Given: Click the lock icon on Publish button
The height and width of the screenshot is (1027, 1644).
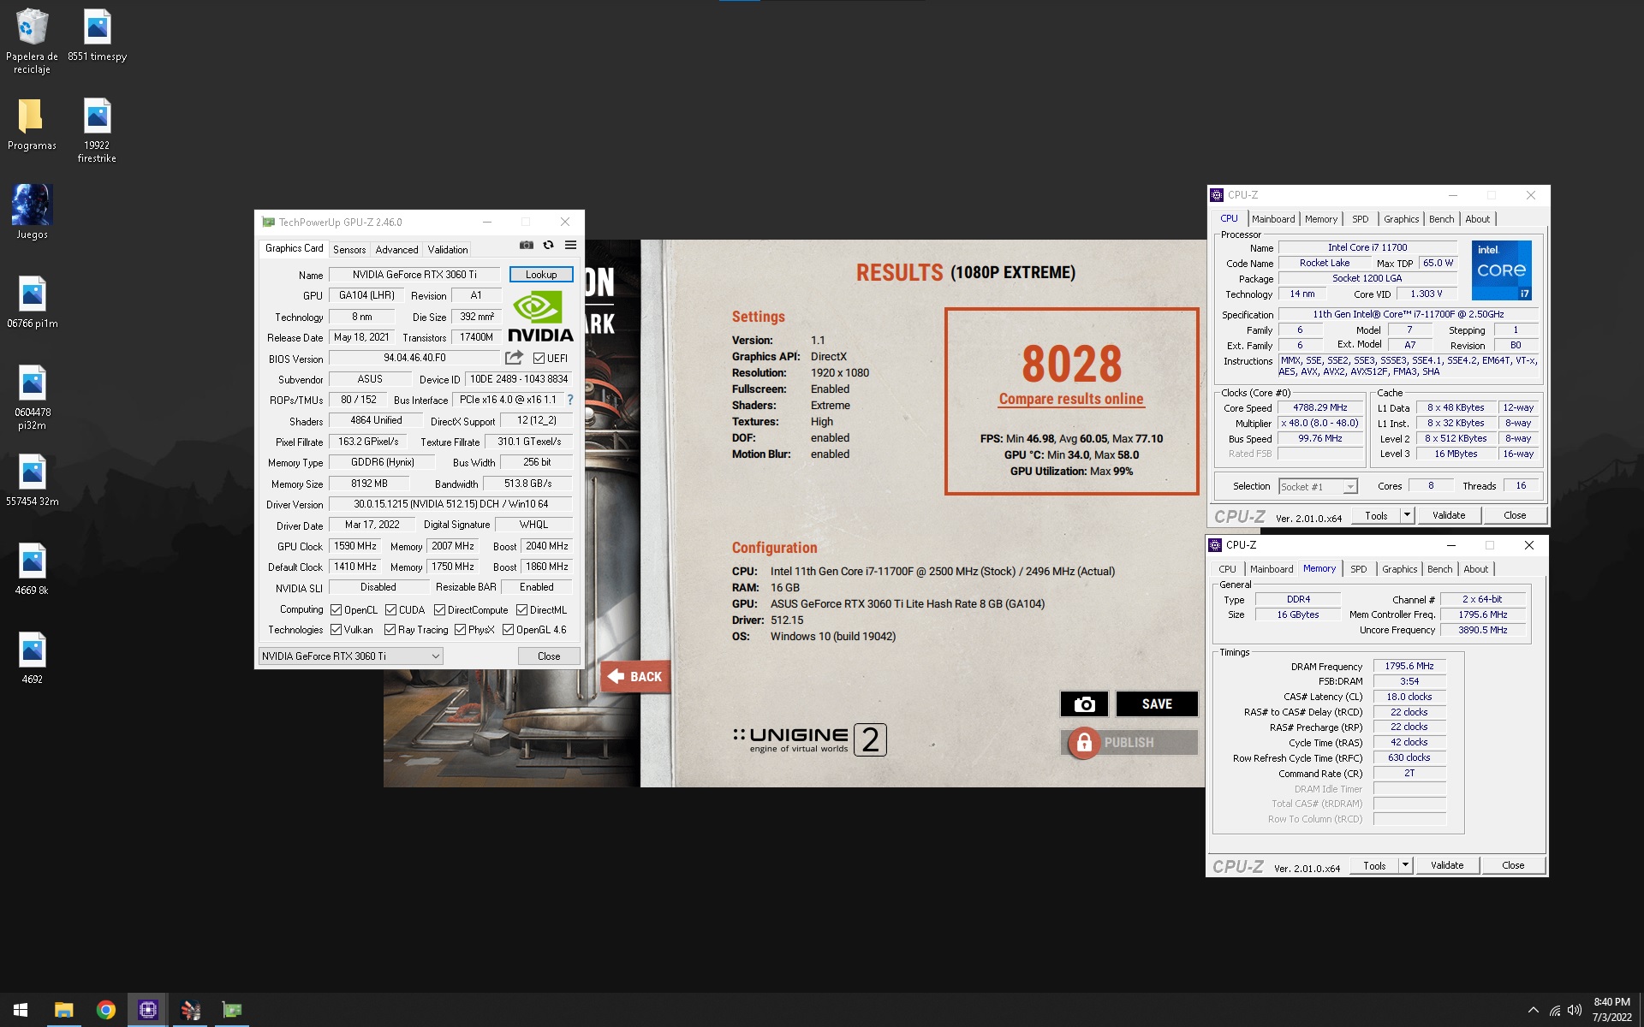Looking at the screenshot, I should click(x=1084, y=743).
